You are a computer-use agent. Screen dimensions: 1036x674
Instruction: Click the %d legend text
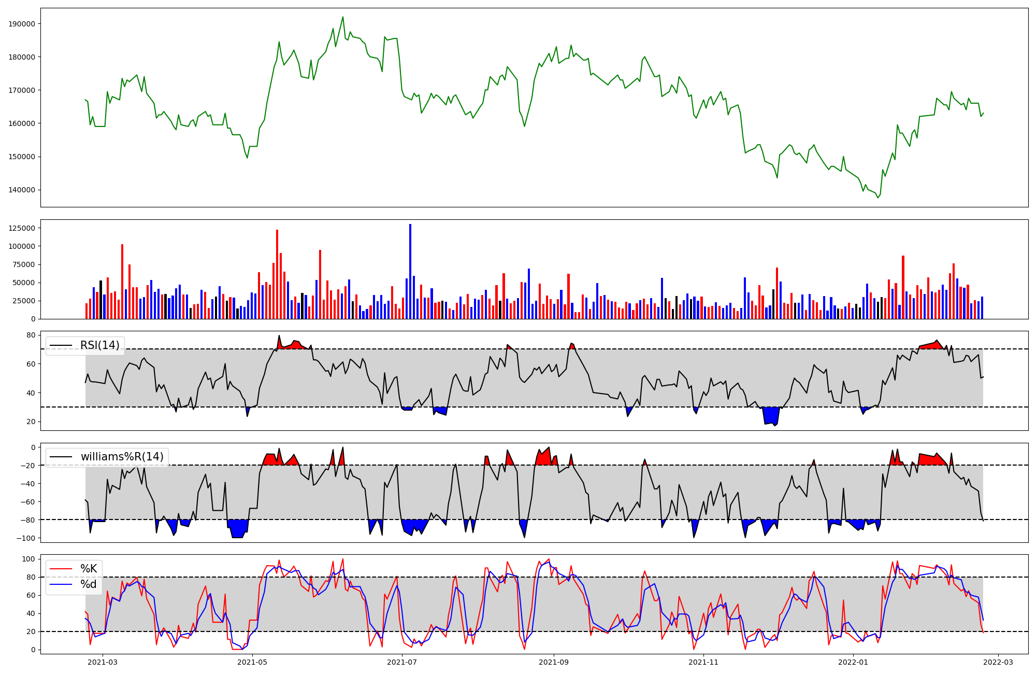pos(89,584)
